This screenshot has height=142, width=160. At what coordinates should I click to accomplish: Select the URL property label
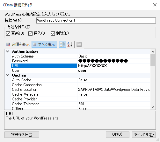point(44,66)
